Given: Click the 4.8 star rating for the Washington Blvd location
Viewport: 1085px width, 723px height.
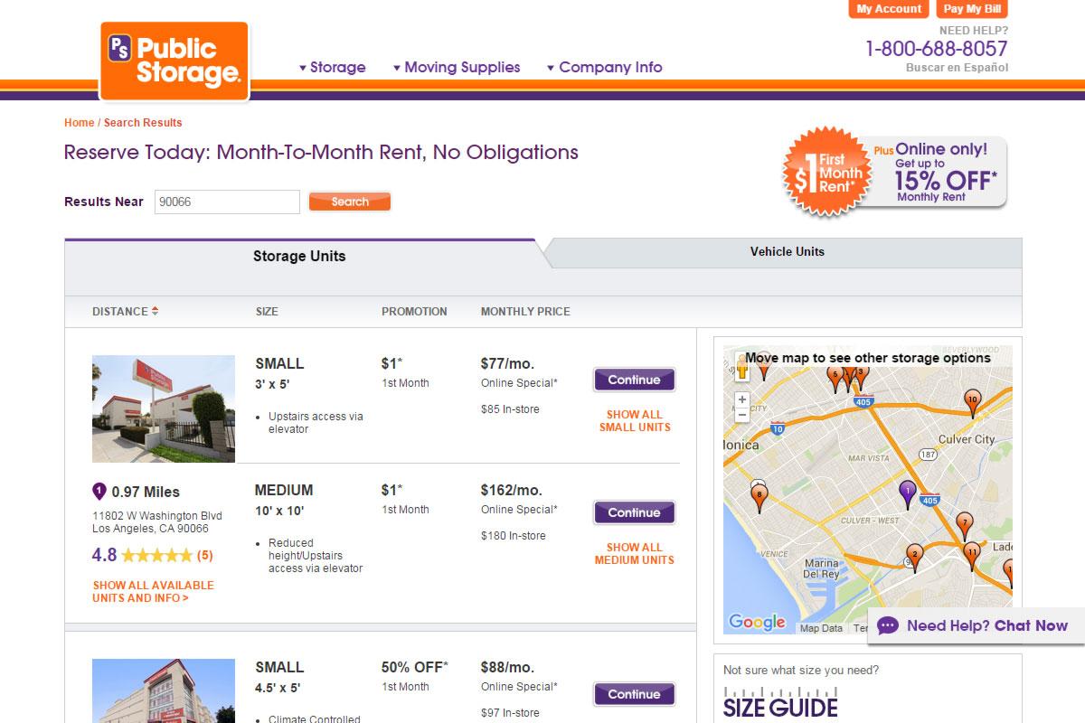Looking at the screenshot, I should 150,555.
